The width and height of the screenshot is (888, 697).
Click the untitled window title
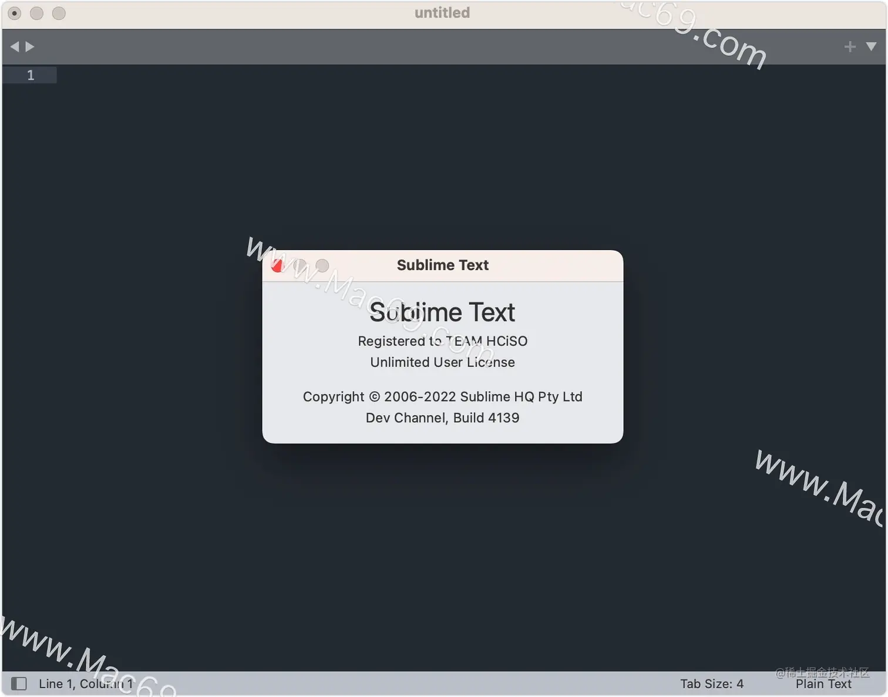pos(442,13)
